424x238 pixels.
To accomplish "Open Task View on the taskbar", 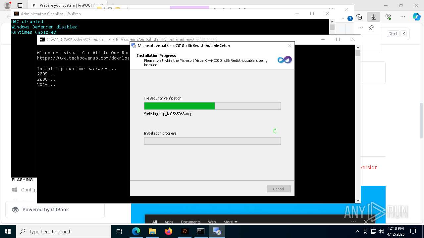I will 119,231.
